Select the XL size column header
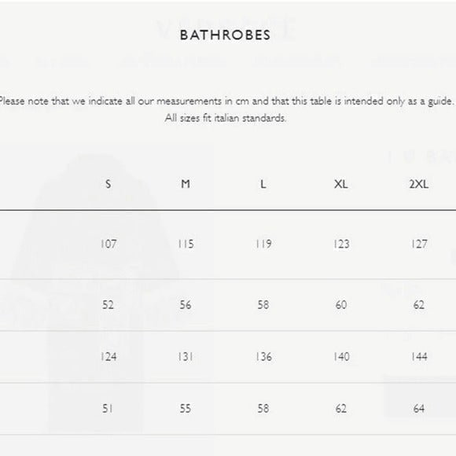Viewport: 456px width, 456px height. (x=341, y=184)
